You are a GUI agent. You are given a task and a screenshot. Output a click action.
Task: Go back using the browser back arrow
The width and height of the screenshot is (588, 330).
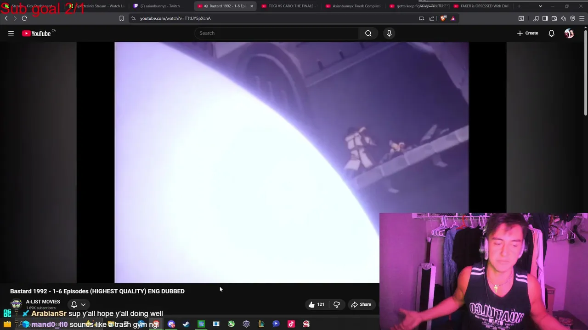pos(6,18)
